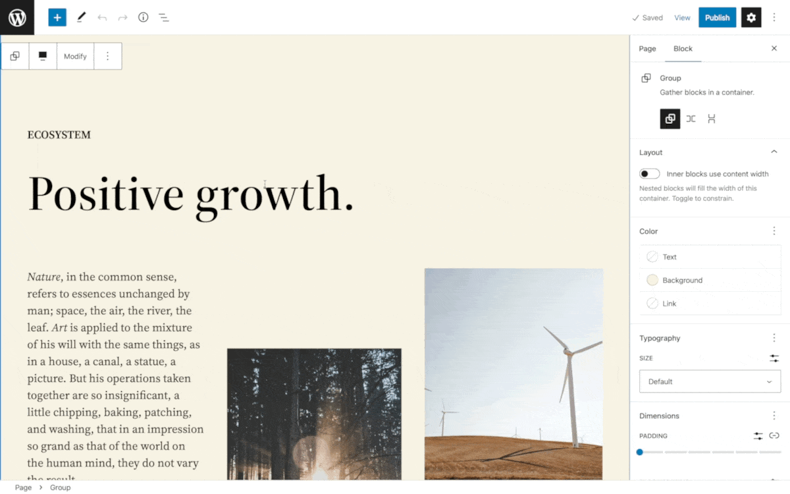
Task: Click the Undo arrow
Action: click(102, 18)
